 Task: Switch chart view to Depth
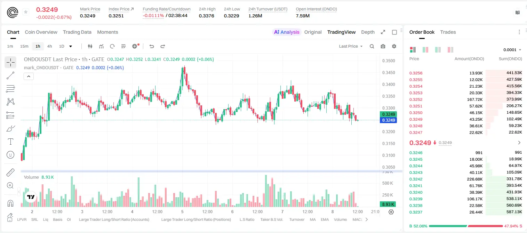(368, 32)
